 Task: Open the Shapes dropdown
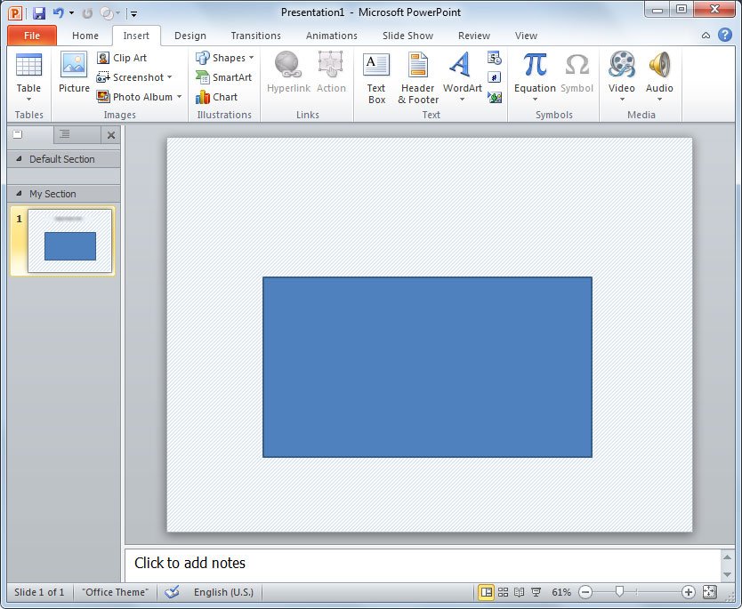point(226,57)
